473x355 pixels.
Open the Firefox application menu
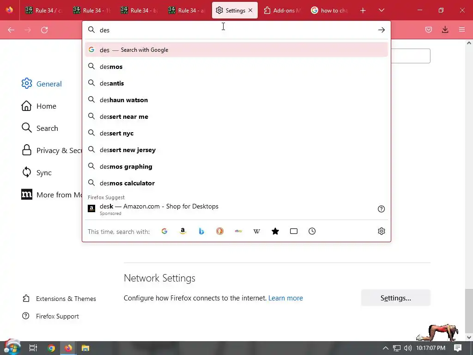coord(462,30)
